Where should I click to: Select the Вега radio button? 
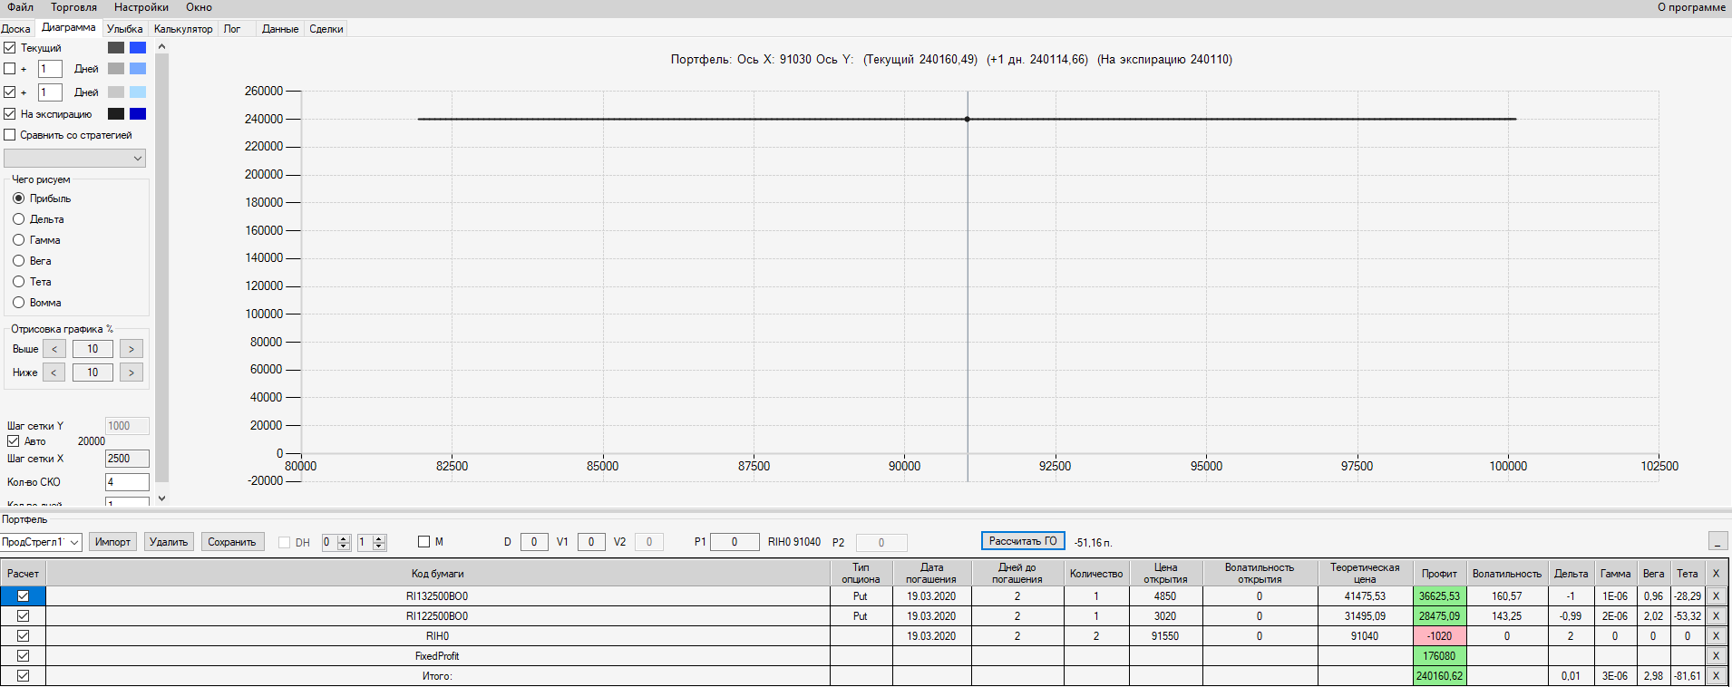pos(18,261)
